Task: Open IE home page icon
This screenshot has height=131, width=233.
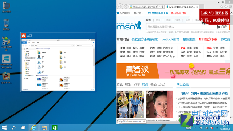Action: click(222, 7)
